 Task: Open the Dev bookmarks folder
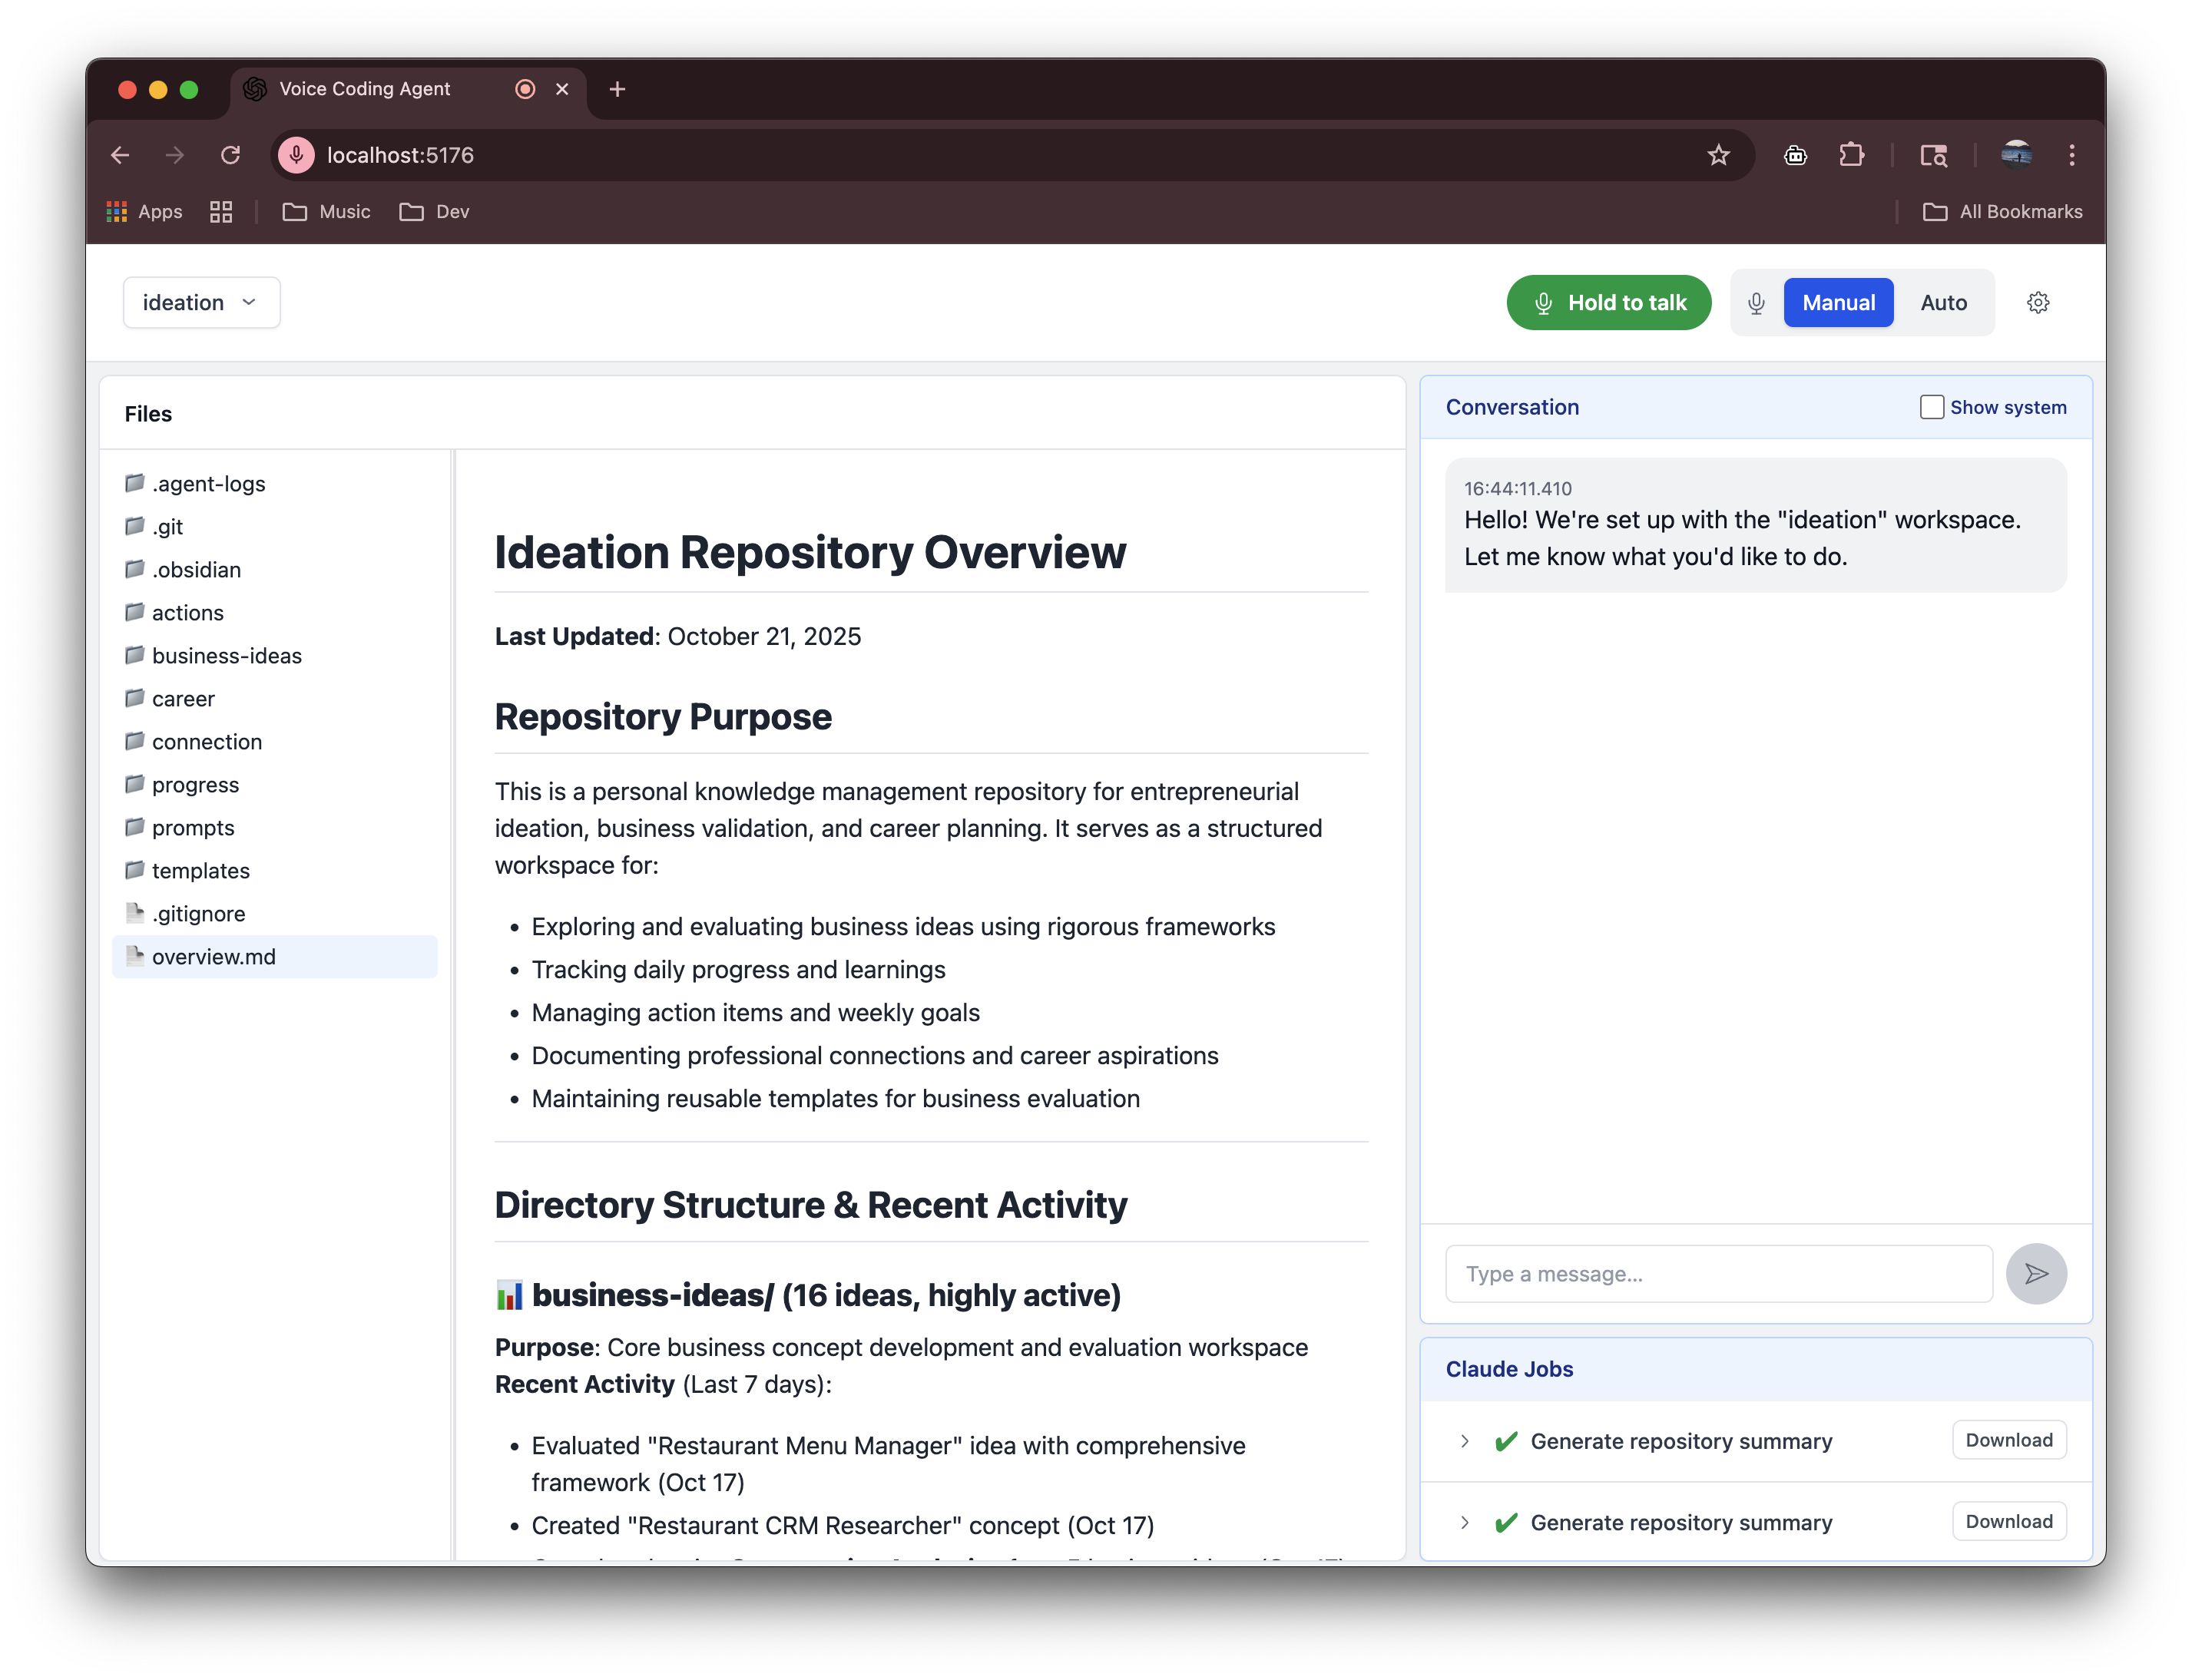(x=435, y=212)
